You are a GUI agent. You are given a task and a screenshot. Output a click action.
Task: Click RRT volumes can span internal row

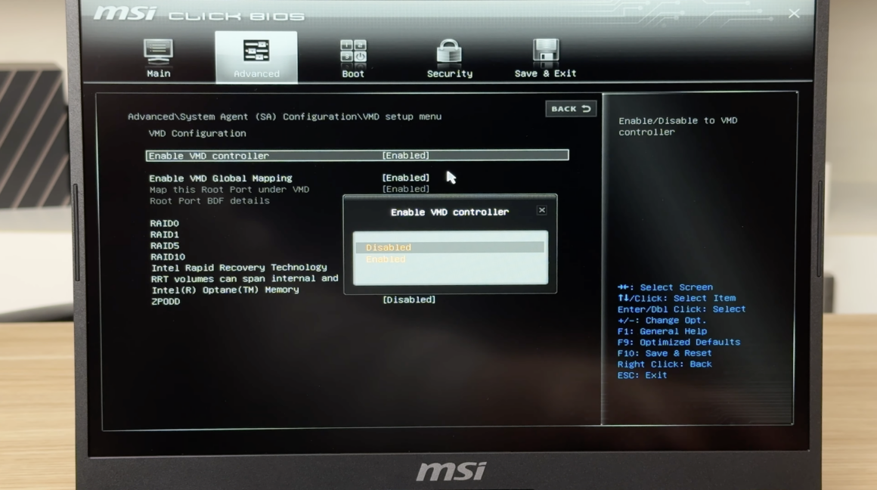click(x=244, y=278)
